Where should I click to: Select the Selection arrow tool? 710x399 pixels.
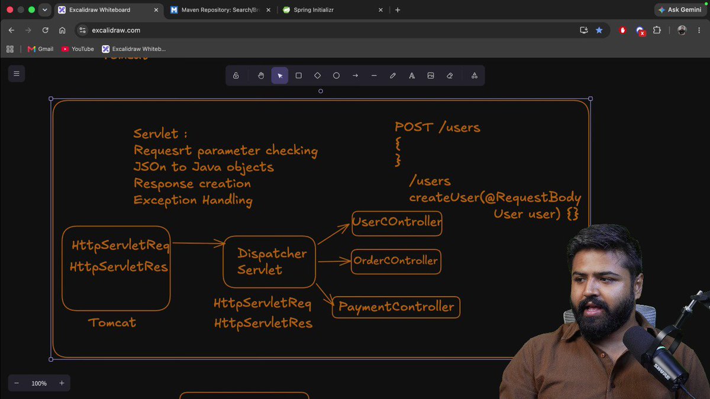280,76
